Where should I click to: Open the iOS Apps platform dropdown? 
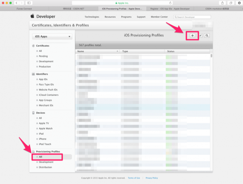click(52, 37)
